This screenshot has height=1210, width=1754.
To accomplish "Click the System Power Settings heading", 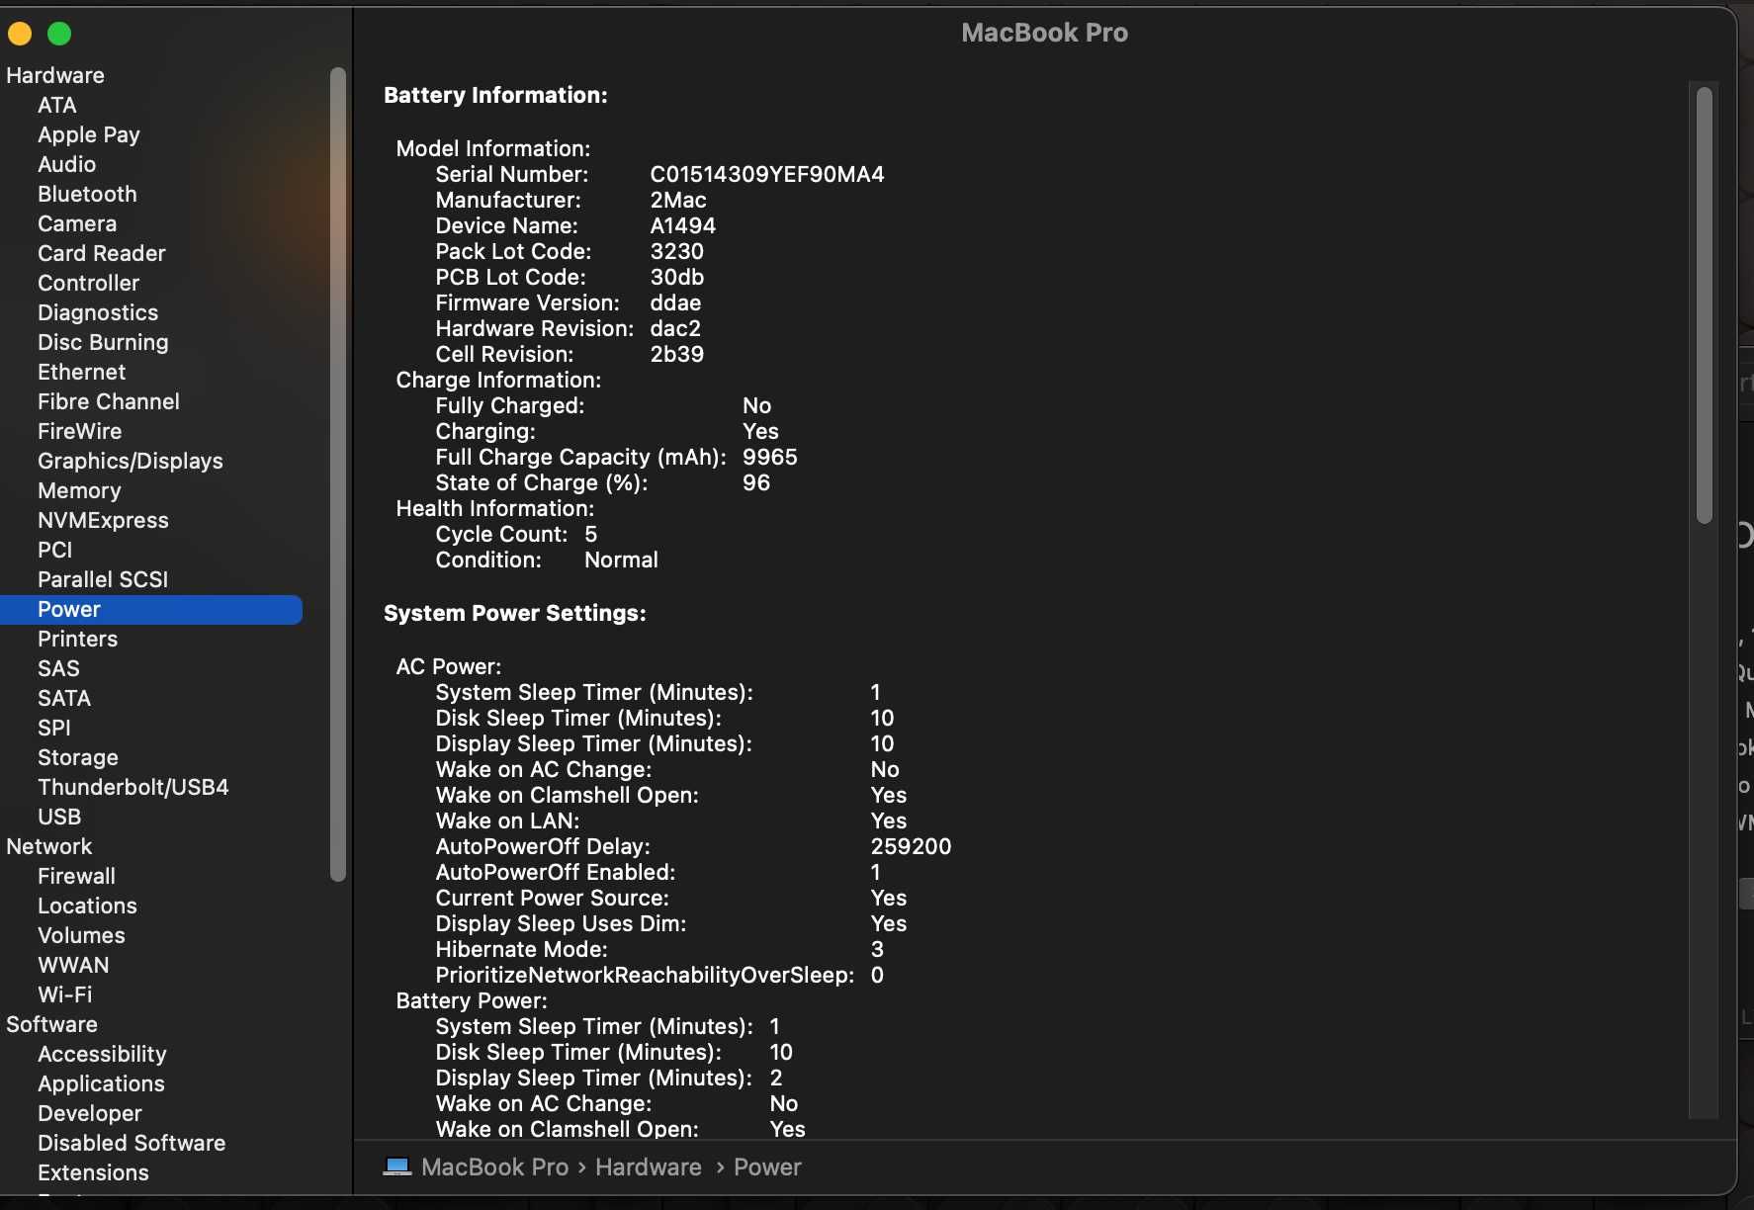I will coord(515,613).
